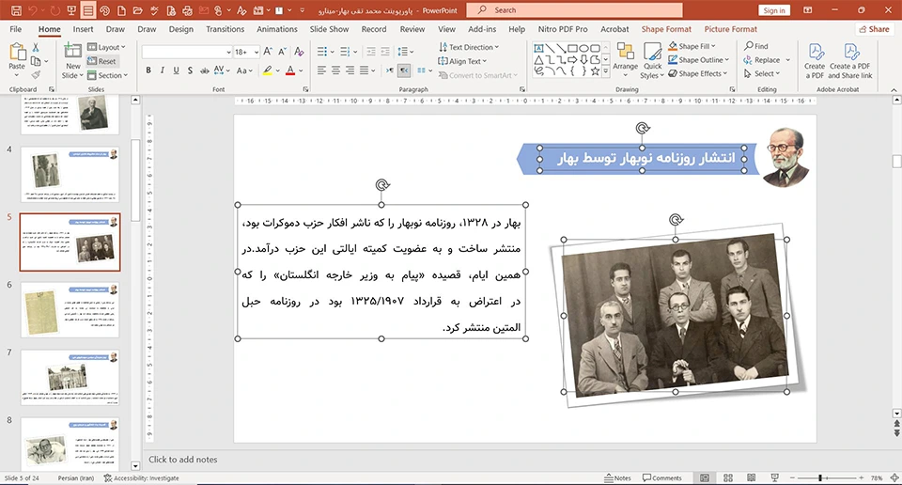Click the Reset slide button
902x485 pixels.
point(101,61)
